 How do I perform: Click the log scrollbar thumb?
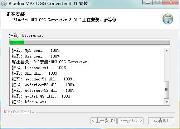[167, 90]
